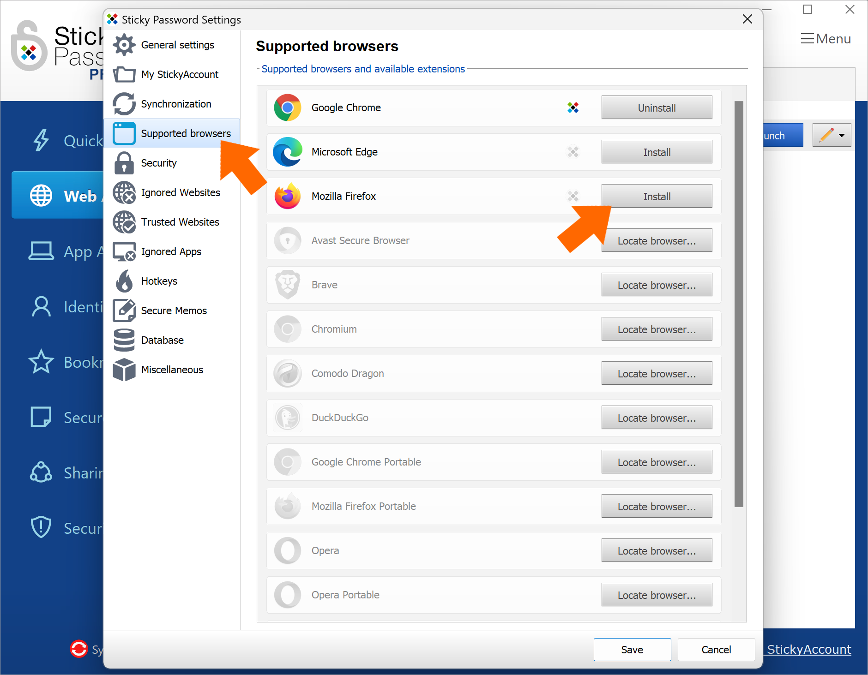The height and width of the screenshot is (675, 868).
Task: Select the Synchronization arrows icon
Action: click(124, 104)
